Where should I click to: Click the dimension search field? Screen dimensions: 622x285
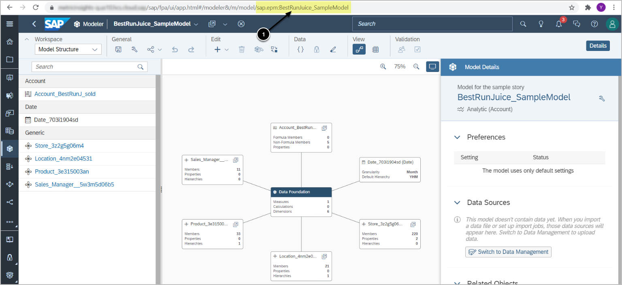point(89,67)
